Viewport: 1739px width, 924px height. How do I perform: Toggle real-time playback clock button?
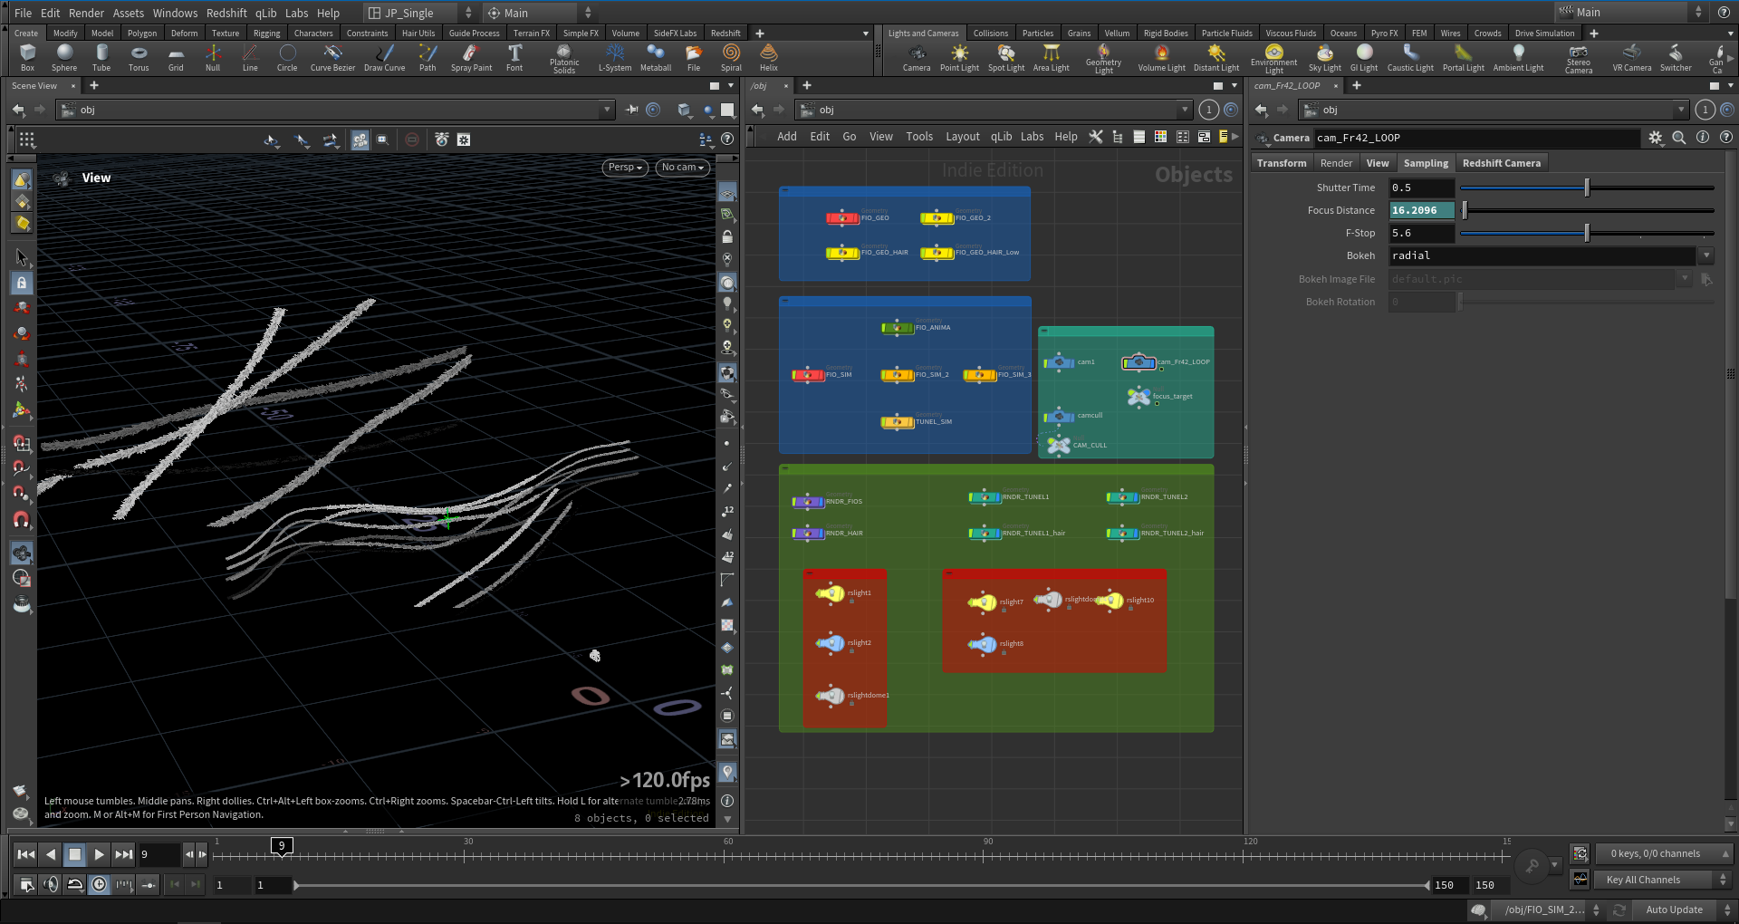pyautogui.click(x=100, y=884)
